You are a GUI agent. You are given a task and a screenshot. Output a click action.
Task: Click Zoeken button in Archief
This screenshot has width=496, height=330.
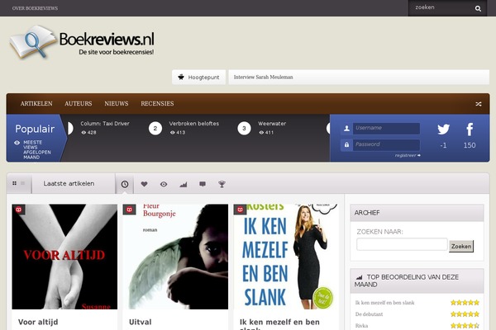(461, 247)
